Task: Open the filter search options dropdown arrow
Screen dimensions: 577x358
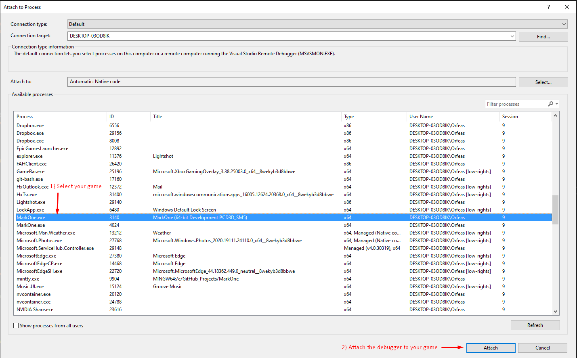Action: (x=557, y=104)
